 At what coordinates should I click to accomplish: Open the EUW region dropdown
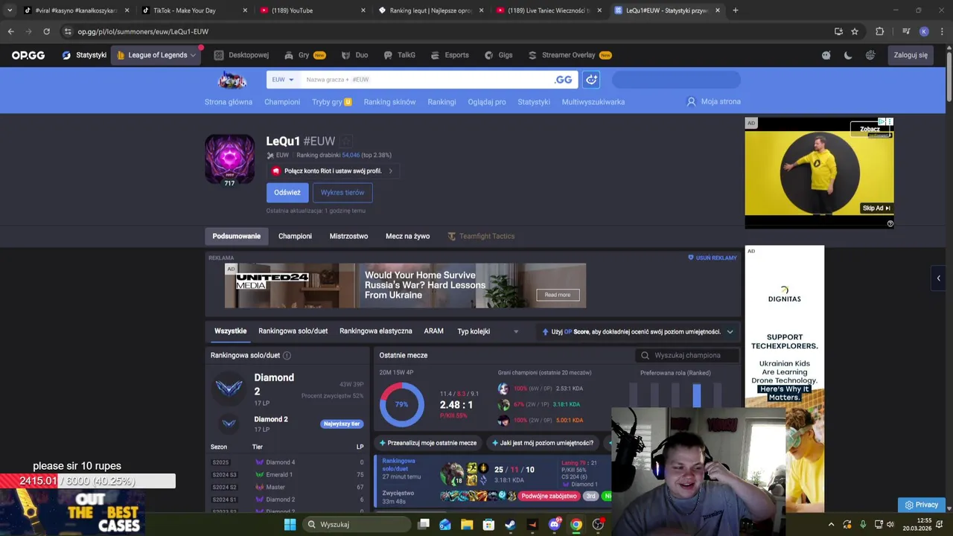point(283,80)
